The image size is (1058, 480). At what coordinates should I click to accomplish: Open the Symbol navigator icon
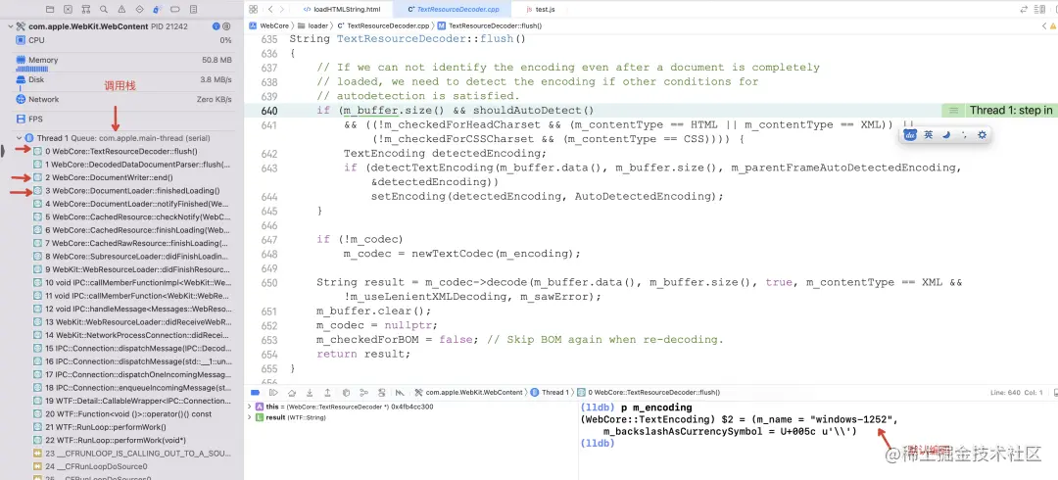pyautogui.click(x=85, y=10)
